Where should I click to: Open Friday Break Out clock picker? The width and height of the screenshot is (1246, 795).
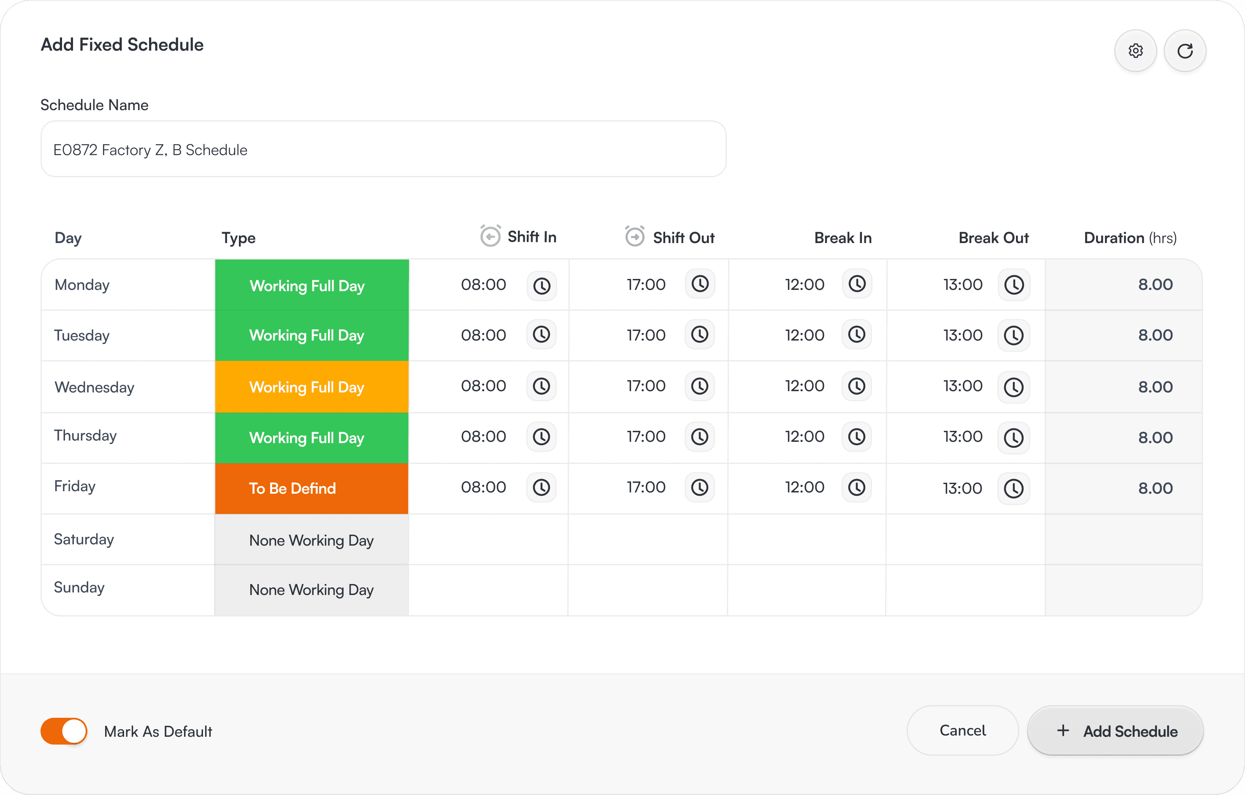pos(1013,488)
